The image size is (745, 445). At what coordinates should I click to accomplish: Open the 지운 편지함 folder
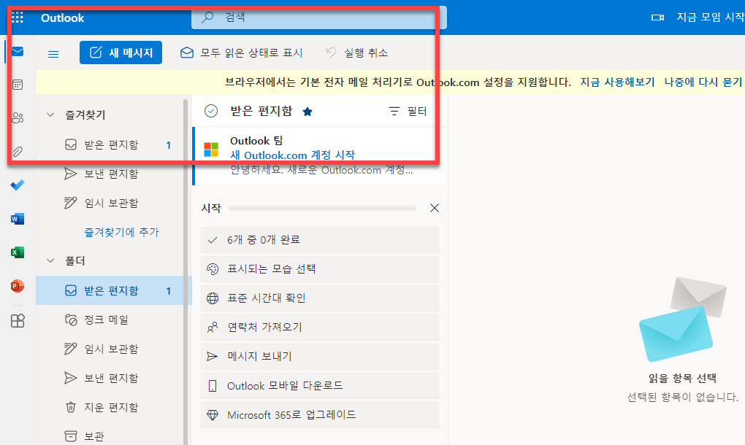pyautogui.click(x=114, y=407)
